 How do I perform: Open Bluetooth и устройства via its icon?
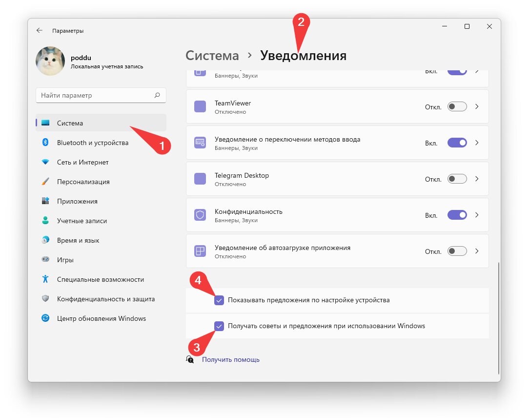pos(45,143)
